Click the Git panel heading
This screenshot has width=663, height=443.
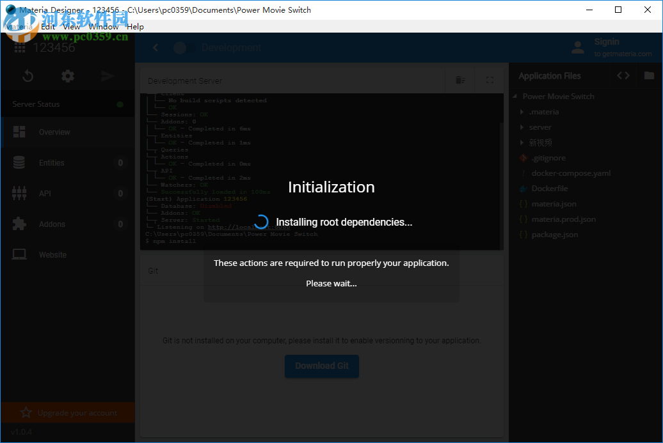pyautogui.click(x=153, y=270)
